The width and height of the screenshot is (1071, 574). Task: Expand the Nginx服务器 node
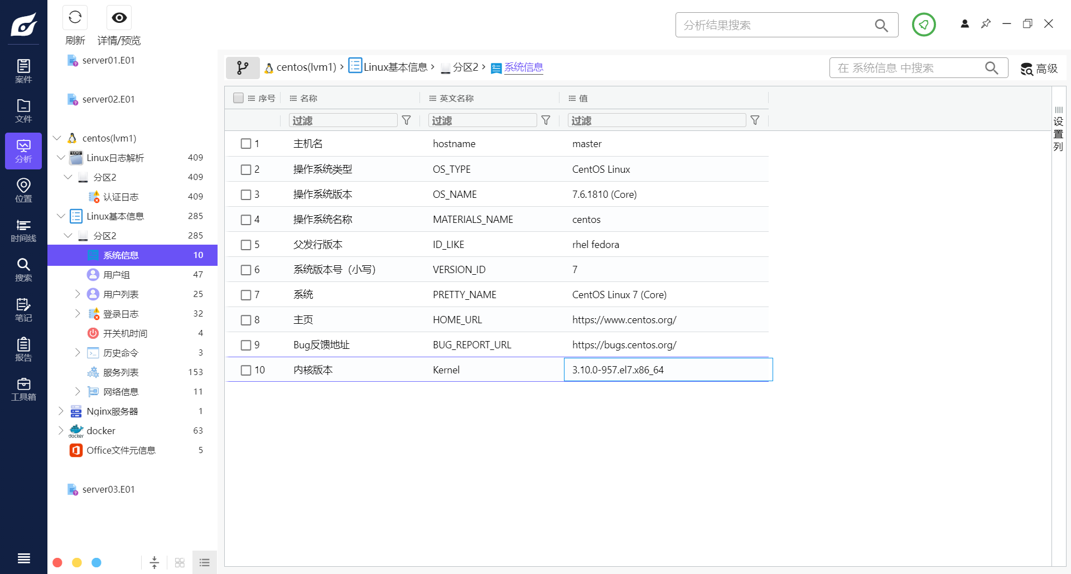click(x=61, y=411)
